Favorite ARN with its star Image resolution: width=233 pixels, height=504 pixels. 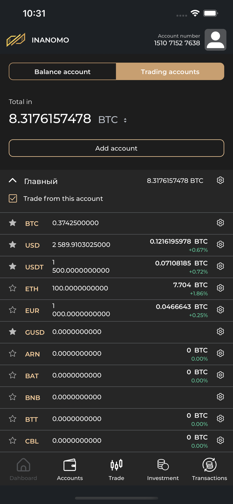pos(12,353)
